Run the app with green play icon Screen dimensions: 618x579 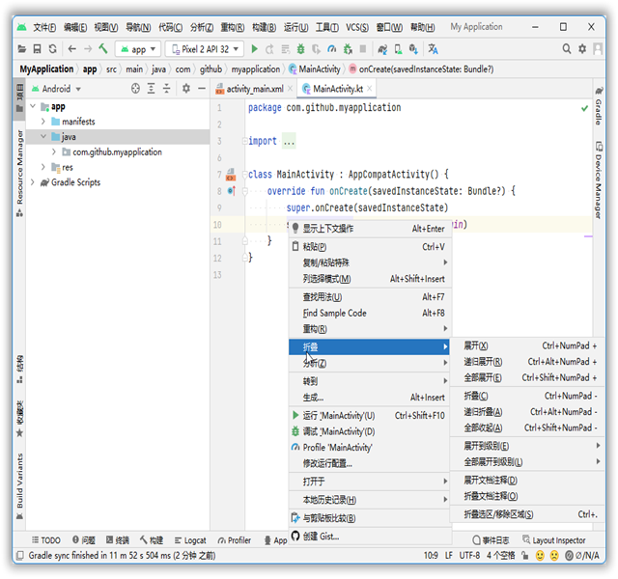pos(255,49)
